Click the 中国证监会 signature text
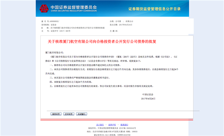224x136 pixels. [x=148, y=94]
